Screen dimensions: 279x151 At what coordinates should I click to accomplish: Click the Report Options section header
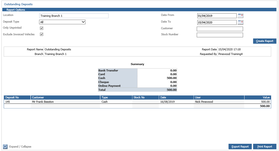coord(139,10)
